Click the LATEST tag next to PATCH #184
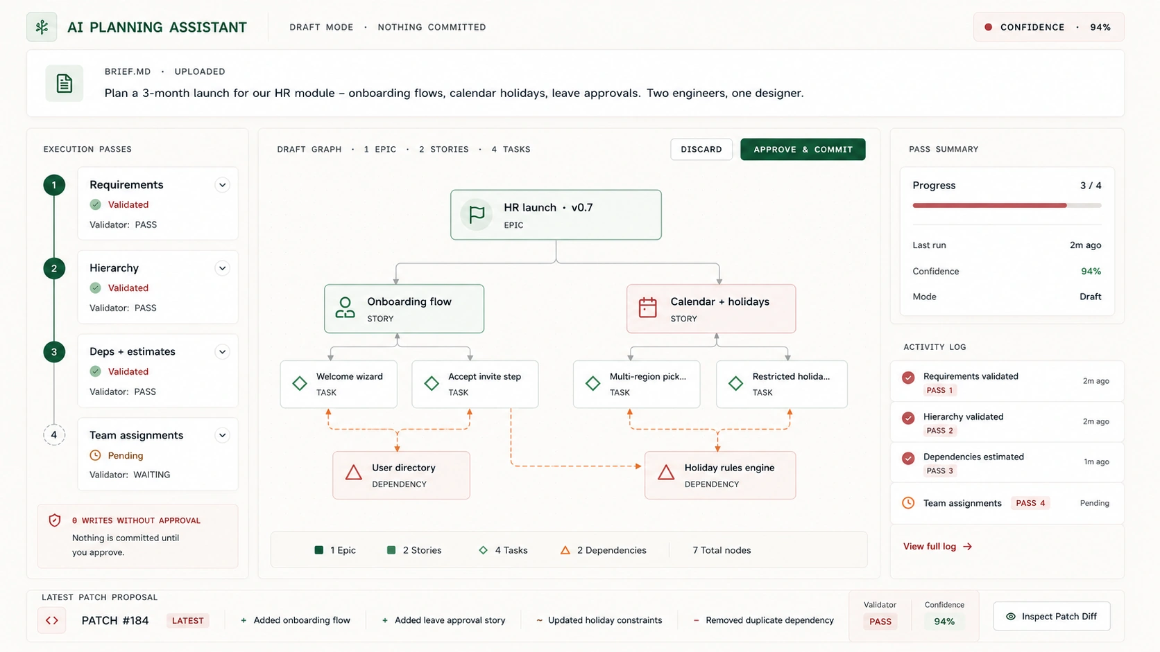This screenshot has height=652, width=1160. tap(188, 621)
